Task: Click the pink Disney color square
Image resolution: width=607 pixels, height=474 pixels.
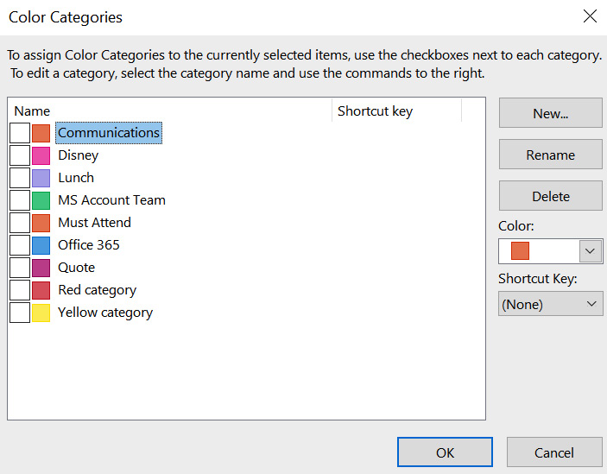Action: coord(41,155)
